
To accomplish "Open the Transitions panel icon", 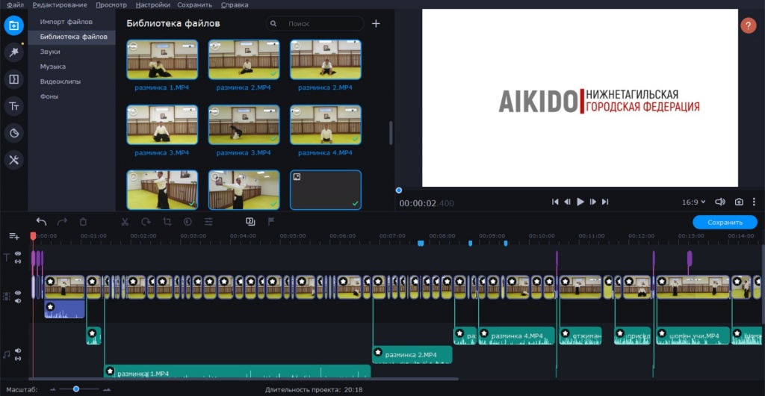I will [x=13, y=79].
